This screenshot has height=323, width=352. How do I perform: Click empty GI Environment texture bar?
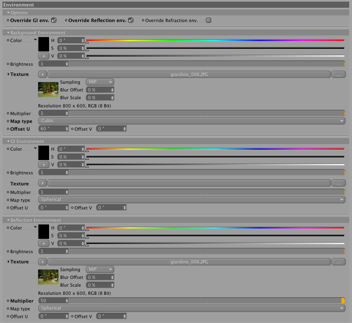[189, 183]
